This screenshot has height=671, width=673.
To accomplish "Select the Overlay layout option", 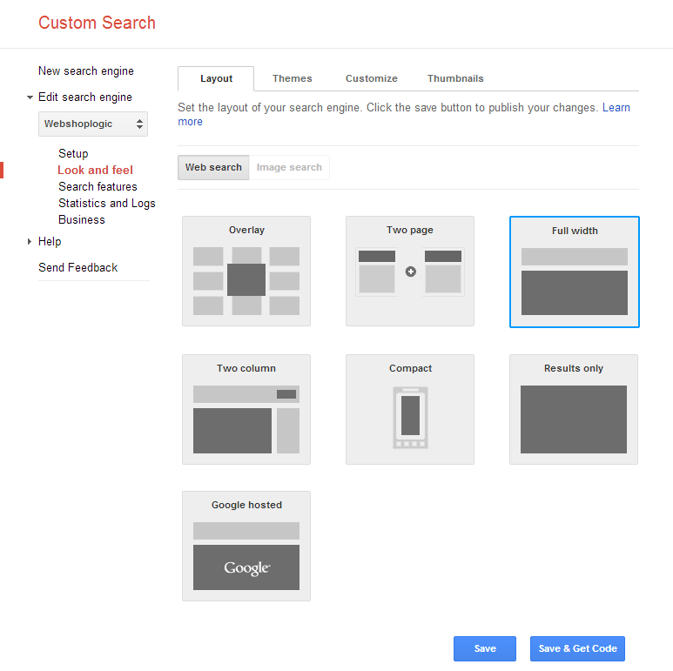I will pyautogui.click(x=246, y=272).
